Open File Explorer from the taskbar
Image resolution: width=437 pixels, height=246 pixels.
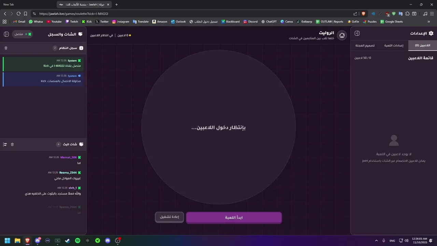17,241
